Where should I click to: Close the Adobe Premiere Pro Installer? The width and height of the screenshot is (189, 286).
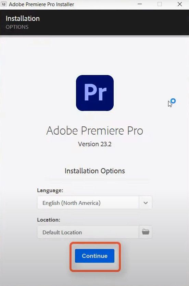[x=179, y=4]
